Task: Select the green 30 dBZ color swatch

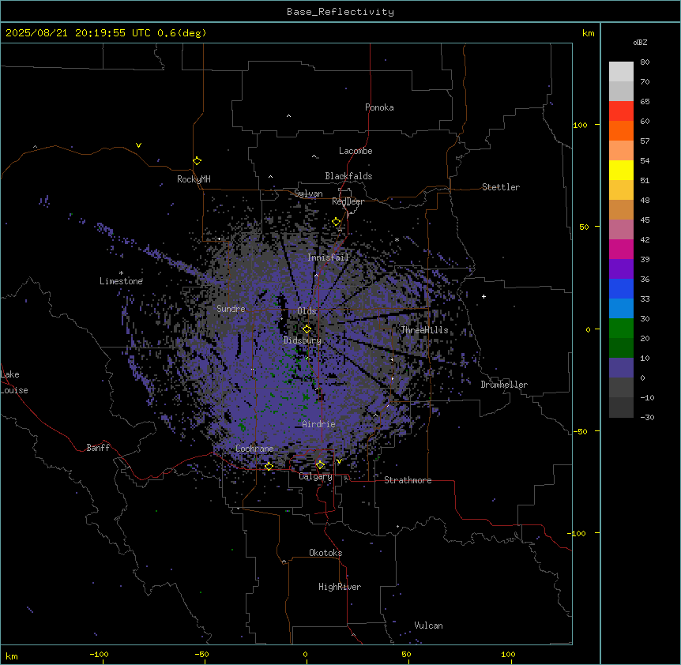Action: click(621, 329)
